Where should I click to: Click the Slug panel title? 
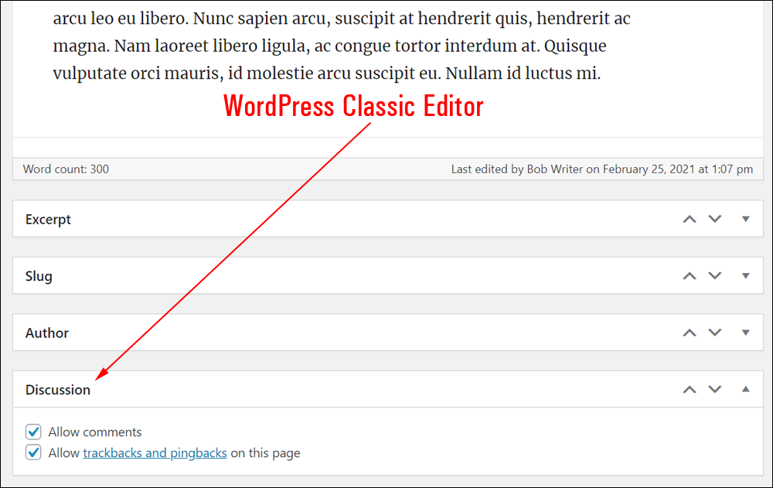point(39,276)
